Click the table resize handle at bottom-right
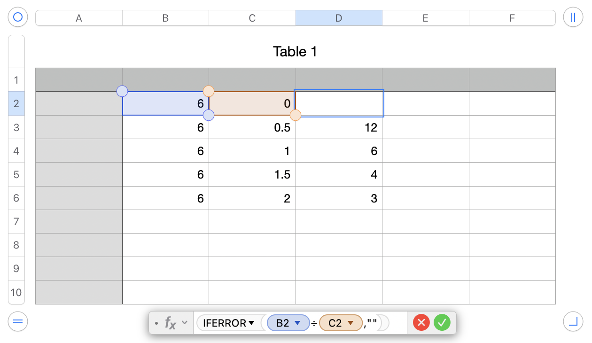Image resolution: width=592 pixels, height=343 pixels. click(x=573, y=322)
